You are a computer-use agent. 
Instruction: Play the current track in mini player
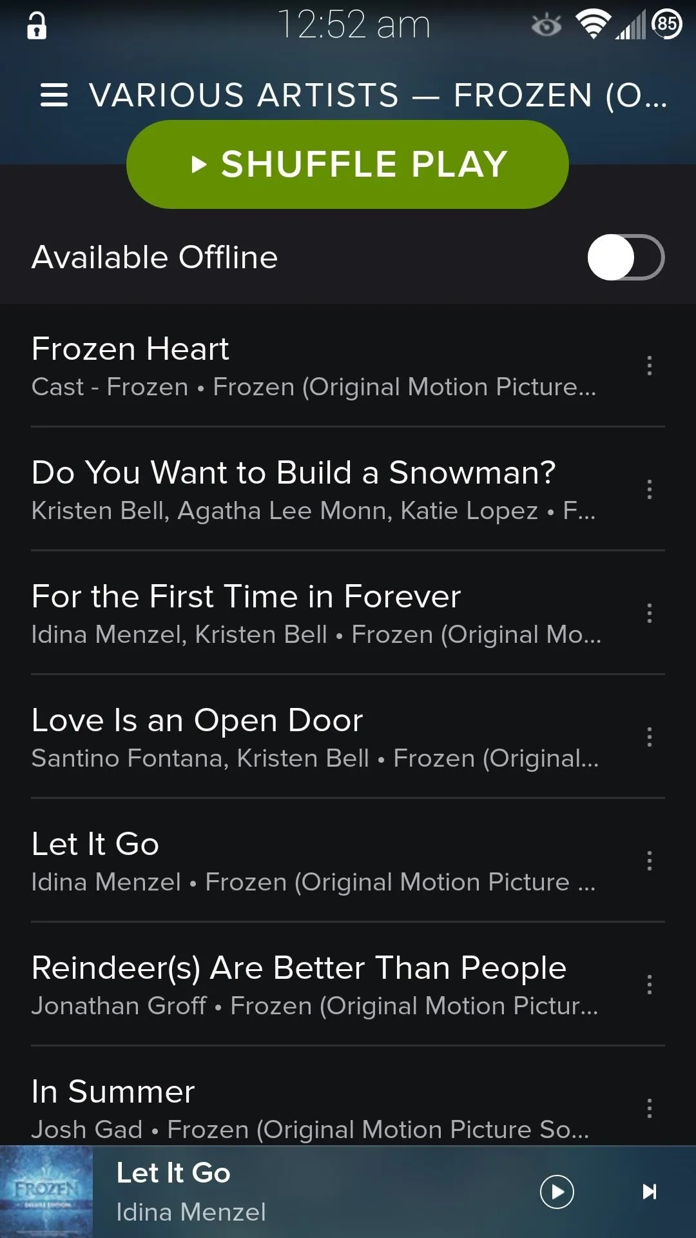[557, 1192]
